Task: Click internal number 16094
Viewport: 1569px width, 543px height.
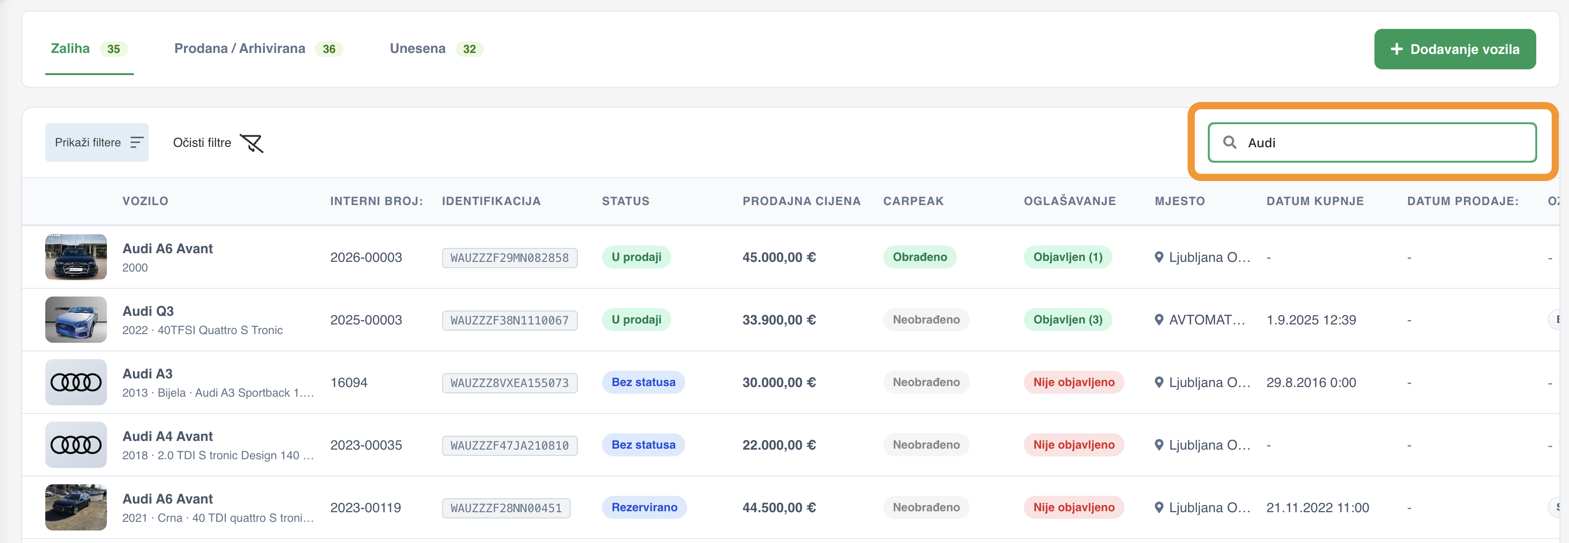Action: tap(349, 383)
